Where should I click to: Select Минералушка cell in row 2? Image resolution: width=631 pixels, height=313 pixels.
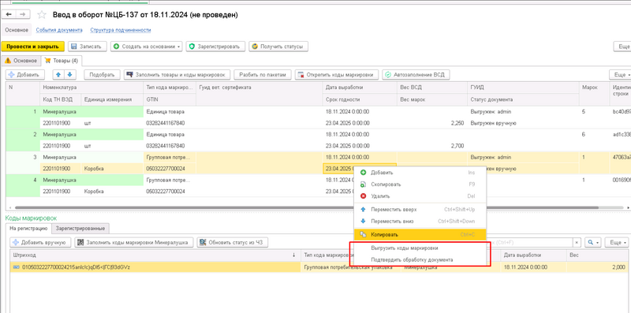click(x=91, y=134)
